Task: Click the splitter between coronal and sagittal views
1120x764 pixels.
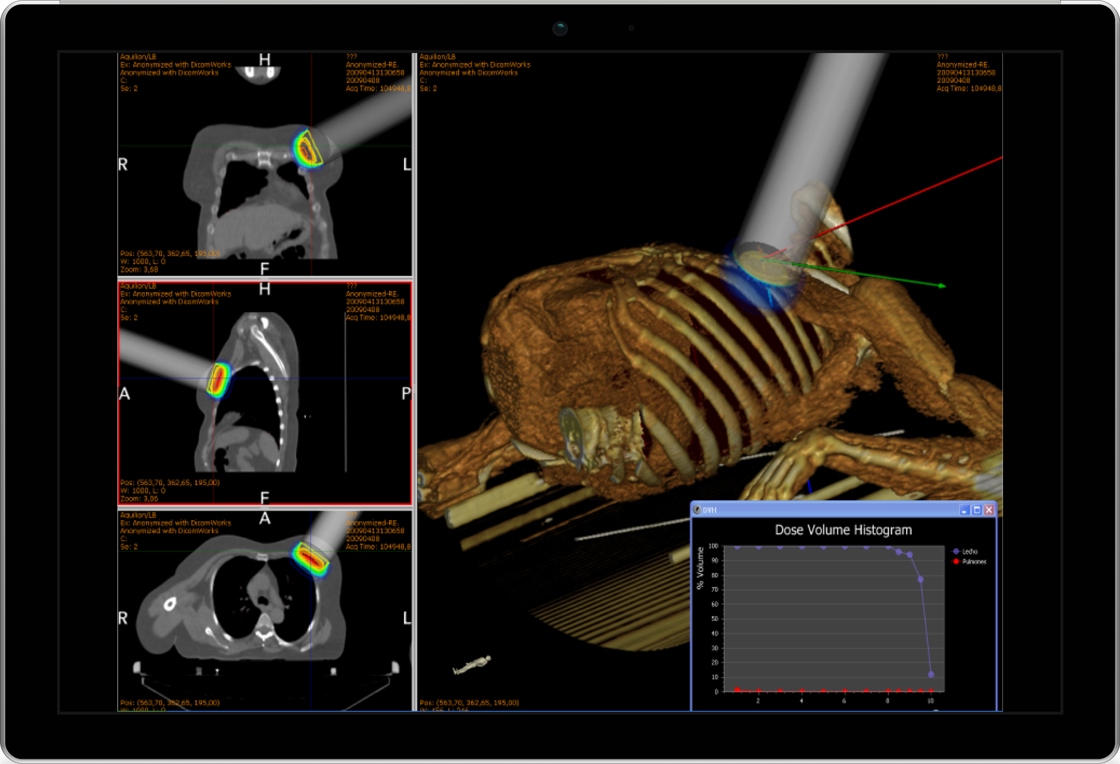Action: [x=265, y=279]
